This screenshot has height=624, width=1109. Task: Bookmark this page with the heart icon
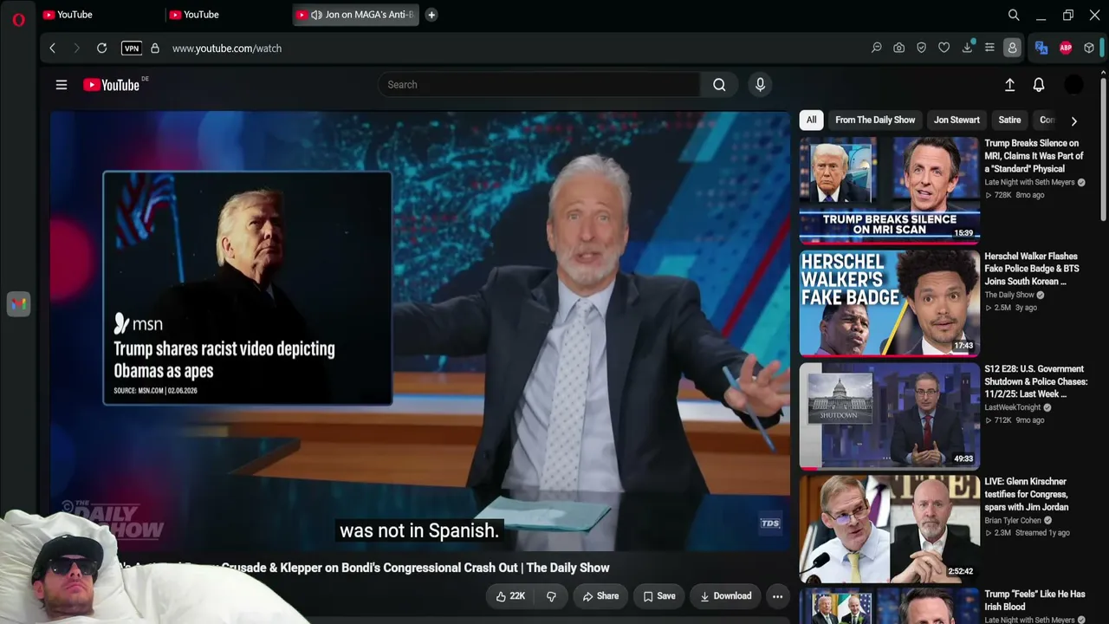click(x=944, y=49)
